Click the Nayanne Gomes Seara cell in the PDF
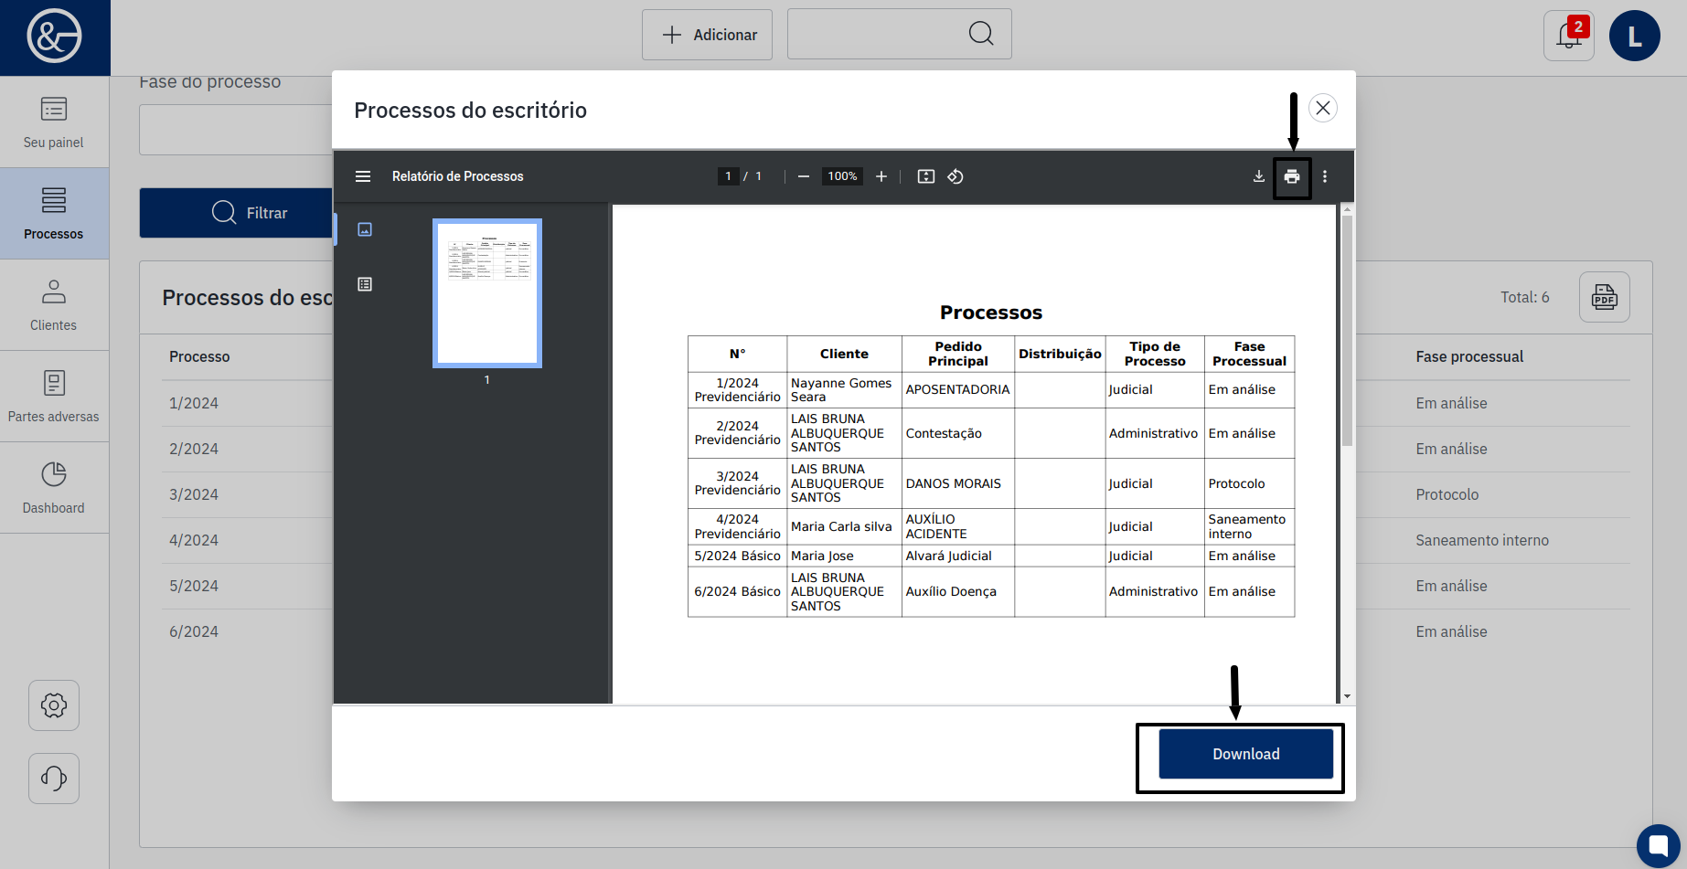This screenshot has height=869, width=1687. point(844,389)
